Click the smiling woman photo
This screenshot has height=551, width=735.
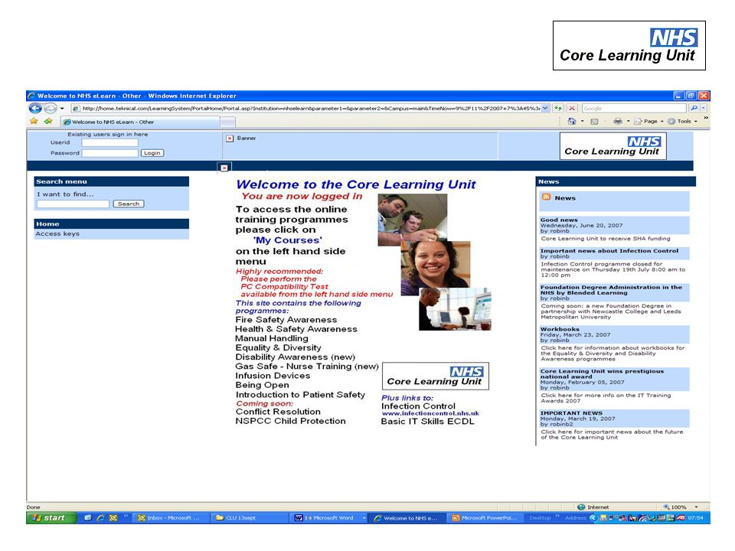436,268
